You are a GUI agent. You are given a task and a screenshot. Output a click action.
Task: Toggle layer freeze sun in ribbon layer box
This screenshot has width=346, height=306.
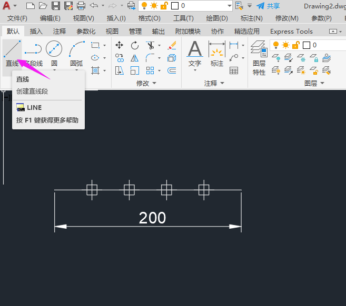(285, 45)
